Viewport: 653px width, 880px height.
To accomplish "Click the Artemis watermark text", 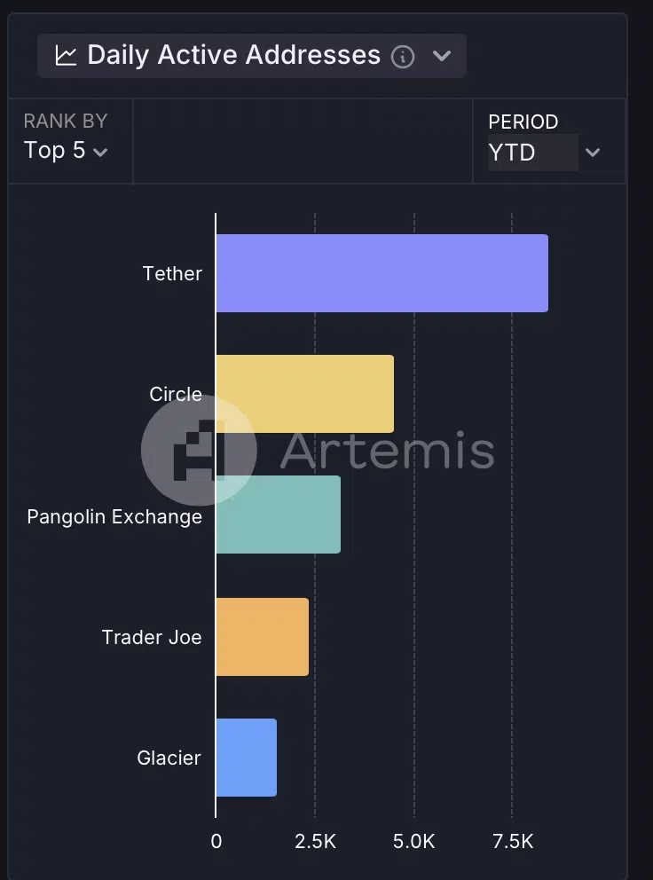I will click(x=387, y=450).
